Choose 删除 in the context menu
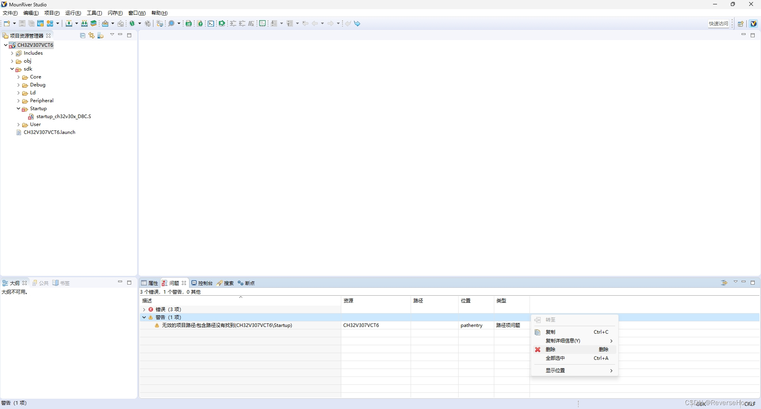The height and width of the screenshot is (409, 761). coord(574,350)
